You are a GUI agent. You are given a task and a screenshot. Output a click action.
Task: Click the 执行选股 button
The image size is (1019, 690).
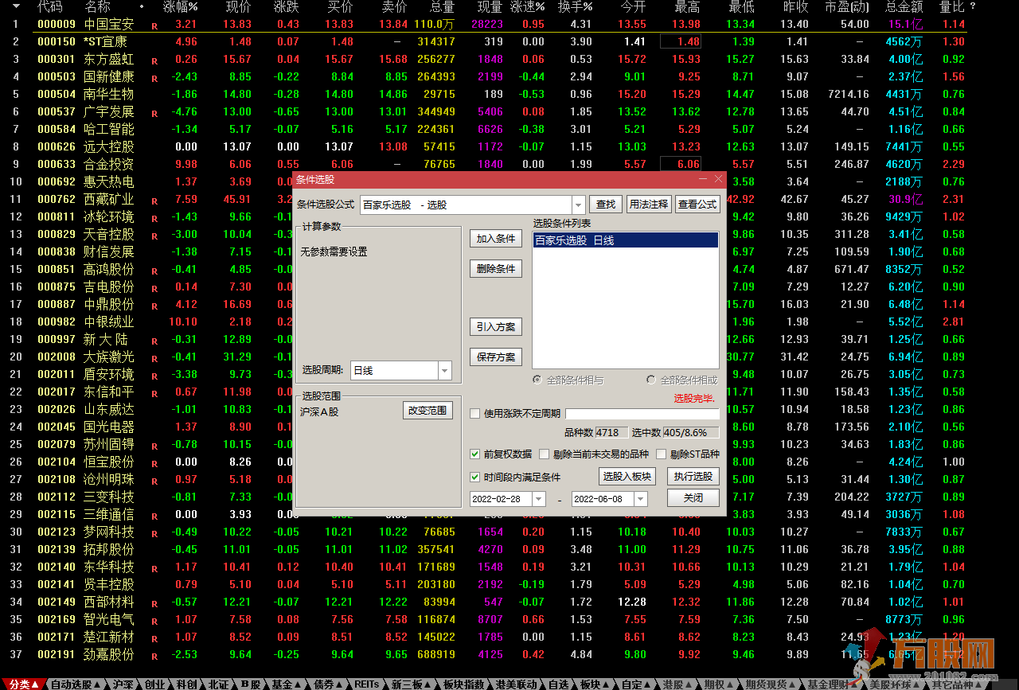tap(693, 477)
